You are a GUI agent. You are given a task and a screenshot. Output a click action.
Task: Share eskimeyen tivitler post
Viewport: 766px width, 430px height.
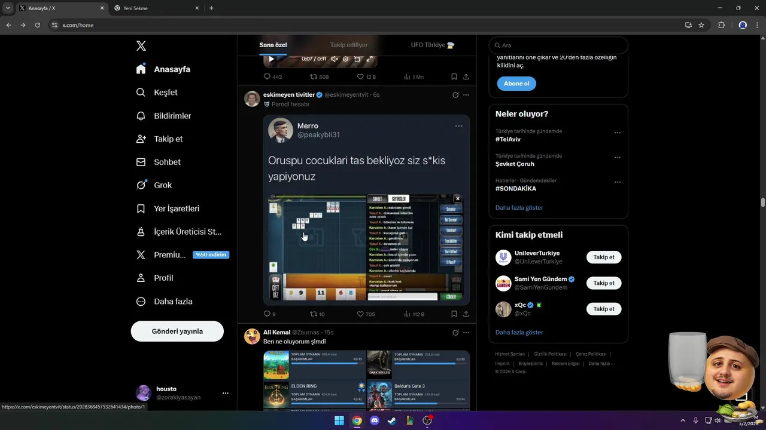466,314
